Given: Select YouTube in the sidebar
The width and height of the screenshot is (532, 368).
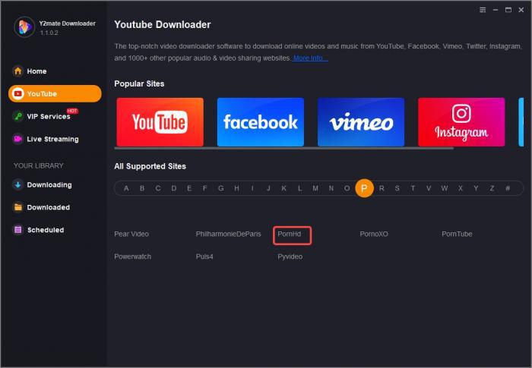Looking at the screenshot, I should (x=55, y=93).
